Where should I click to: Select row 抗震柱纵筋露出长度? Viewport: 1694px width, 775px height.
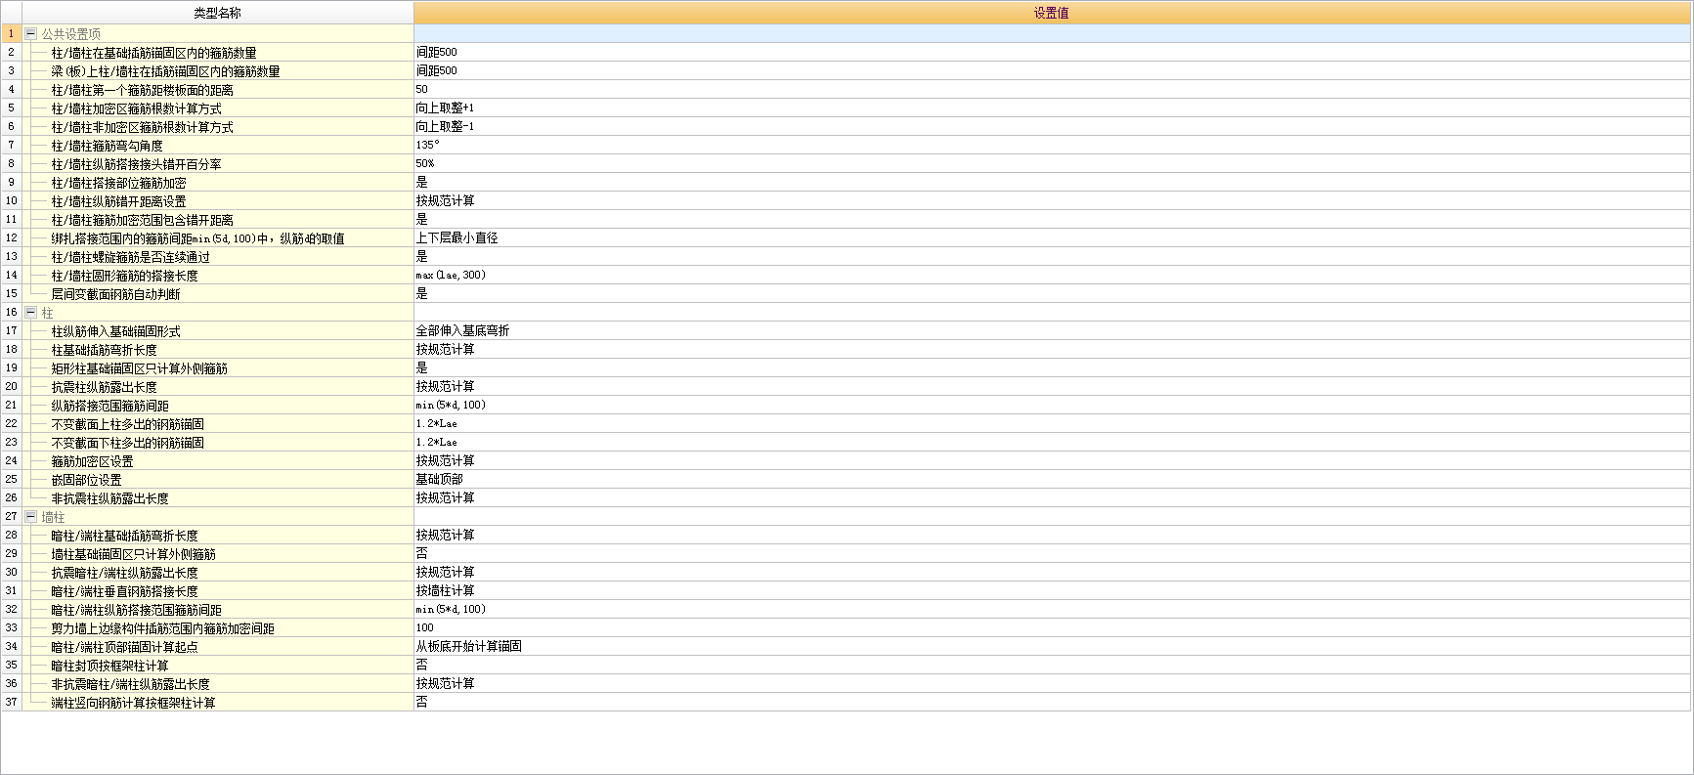pos(104,387)
